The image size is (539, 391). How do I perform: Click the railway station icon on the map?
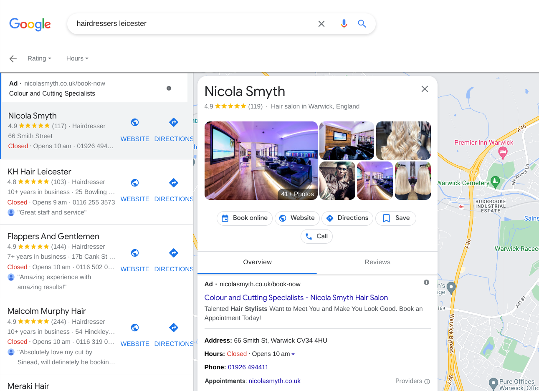[461, 207]
